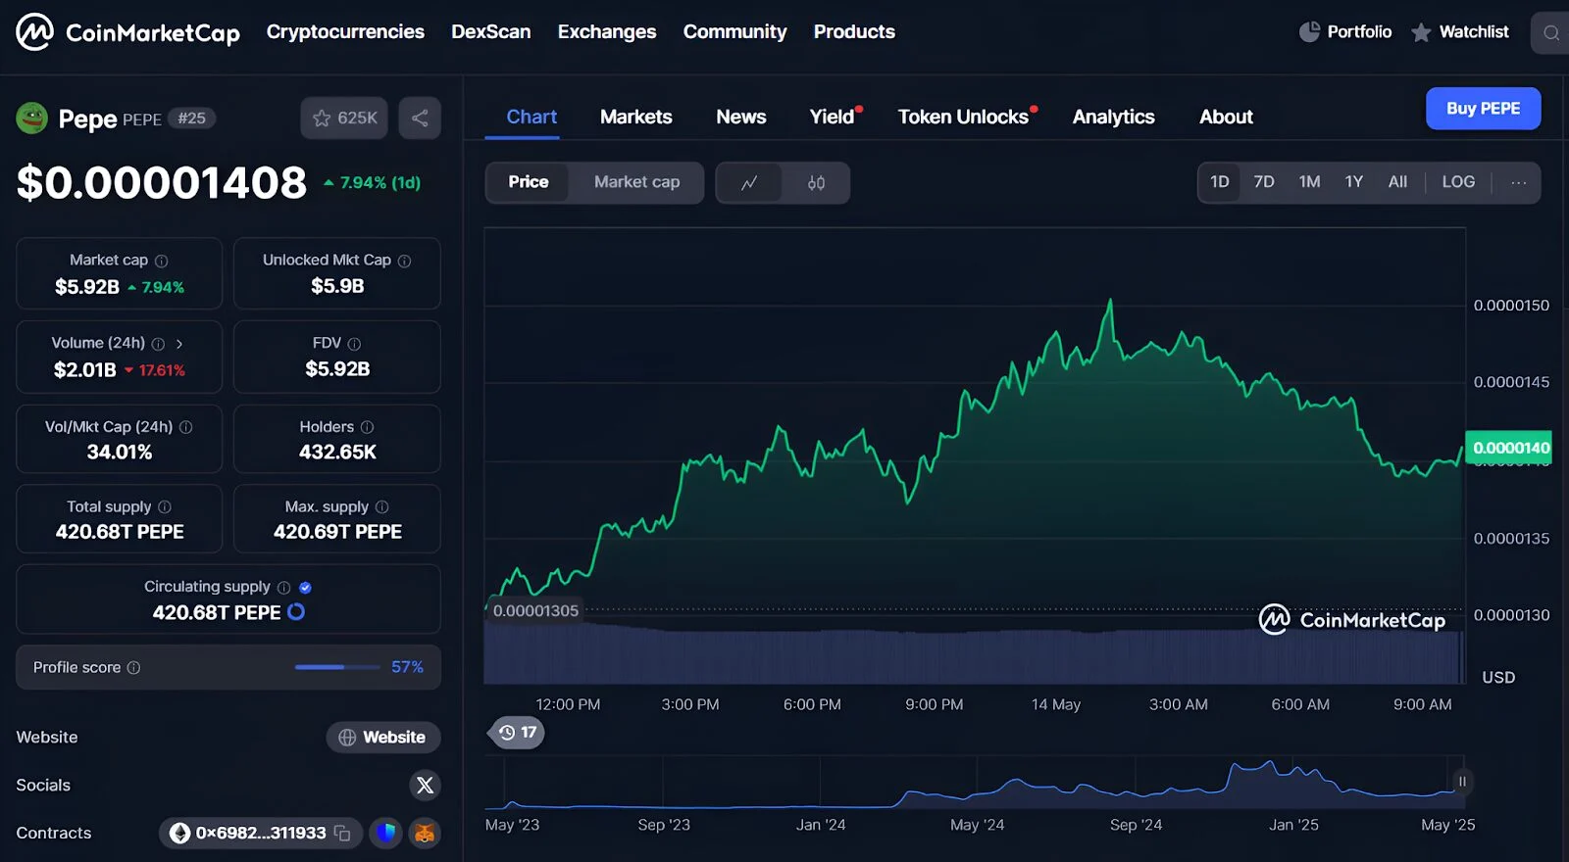Select the line chart view icon
The height and width of the screenshot is (862, 1569).
pyautogui.click(x=749, y=183)
